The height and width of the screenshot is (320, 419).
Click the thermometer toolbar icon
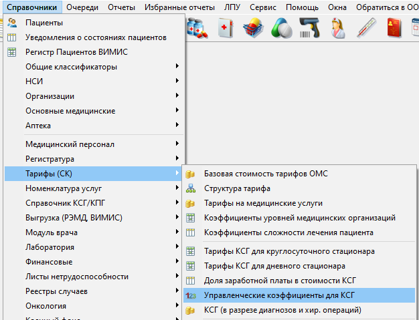[x=367, y=29]
